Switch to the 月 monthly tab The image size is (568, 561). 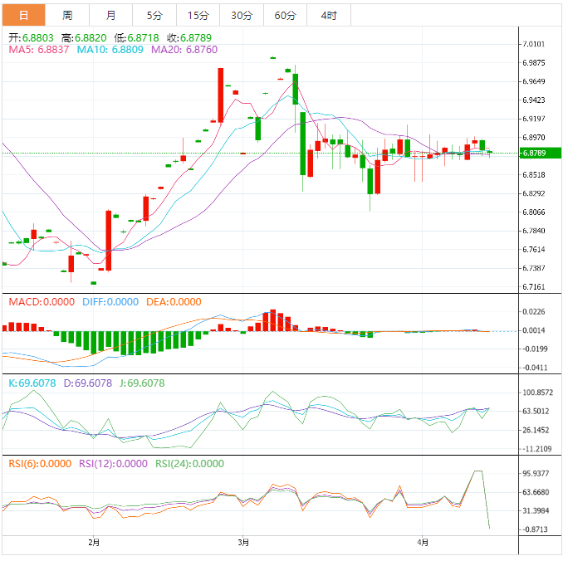110,15
